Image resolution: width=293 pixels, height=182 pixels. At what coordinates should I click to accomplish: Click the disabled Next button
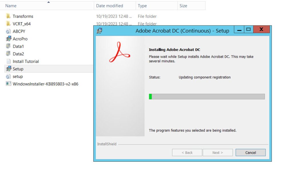click(x=218, y=153)
